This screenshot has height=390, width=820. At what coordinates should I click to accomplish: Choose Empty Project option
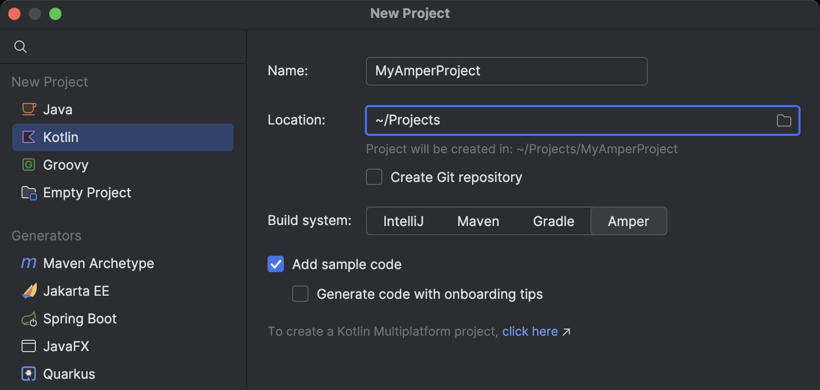point(123,192)
